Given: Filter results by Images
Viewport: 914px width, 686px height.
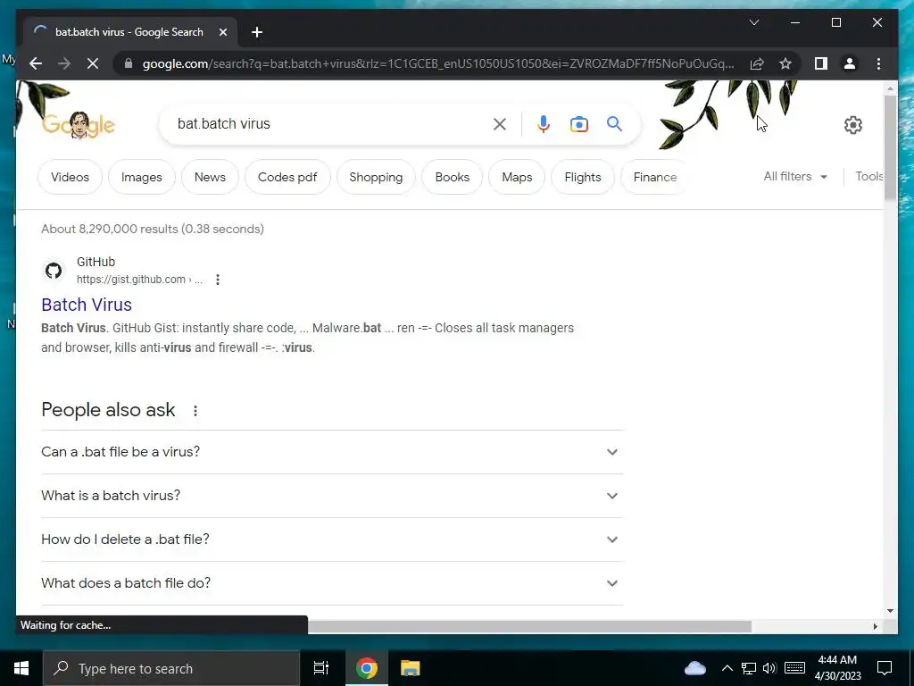Looking at the screenshot, I should pyautogui.click(x=142, y=177).
